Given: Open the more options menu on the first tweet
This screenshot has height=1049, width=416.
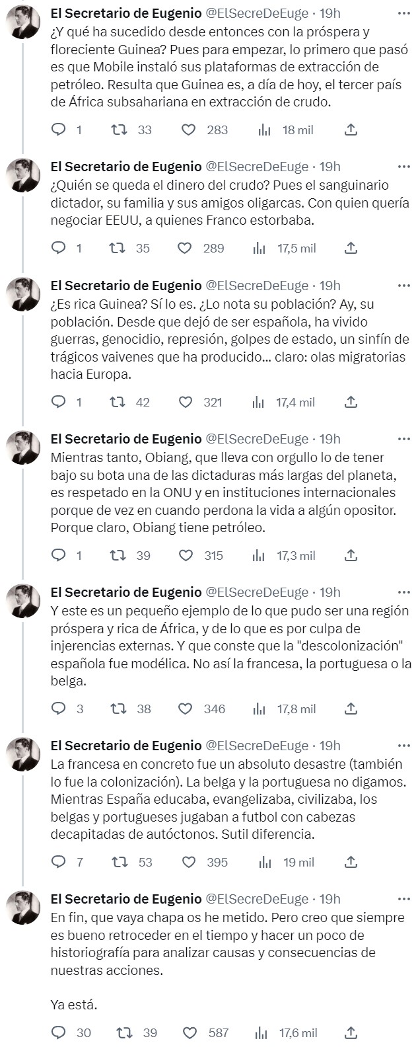Looking at the screenshot, I should [x=403, y=10].
